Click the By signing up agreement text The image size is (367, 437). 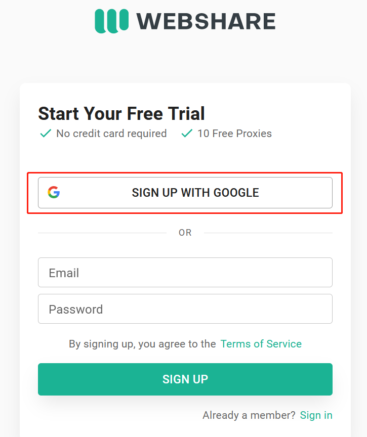pos(142,344)
